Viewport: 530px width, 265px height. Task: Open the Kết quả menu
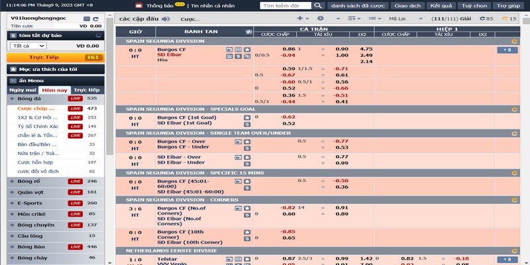coord(441,6)
